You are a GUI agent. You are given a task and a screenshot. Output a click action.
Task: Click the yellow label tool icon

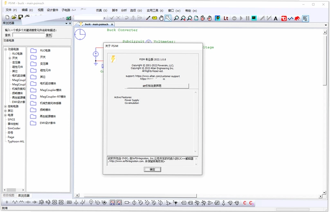tap(155, 18)
